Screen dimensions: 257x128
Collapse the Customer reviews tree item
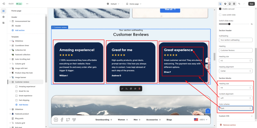coord(10,82)
